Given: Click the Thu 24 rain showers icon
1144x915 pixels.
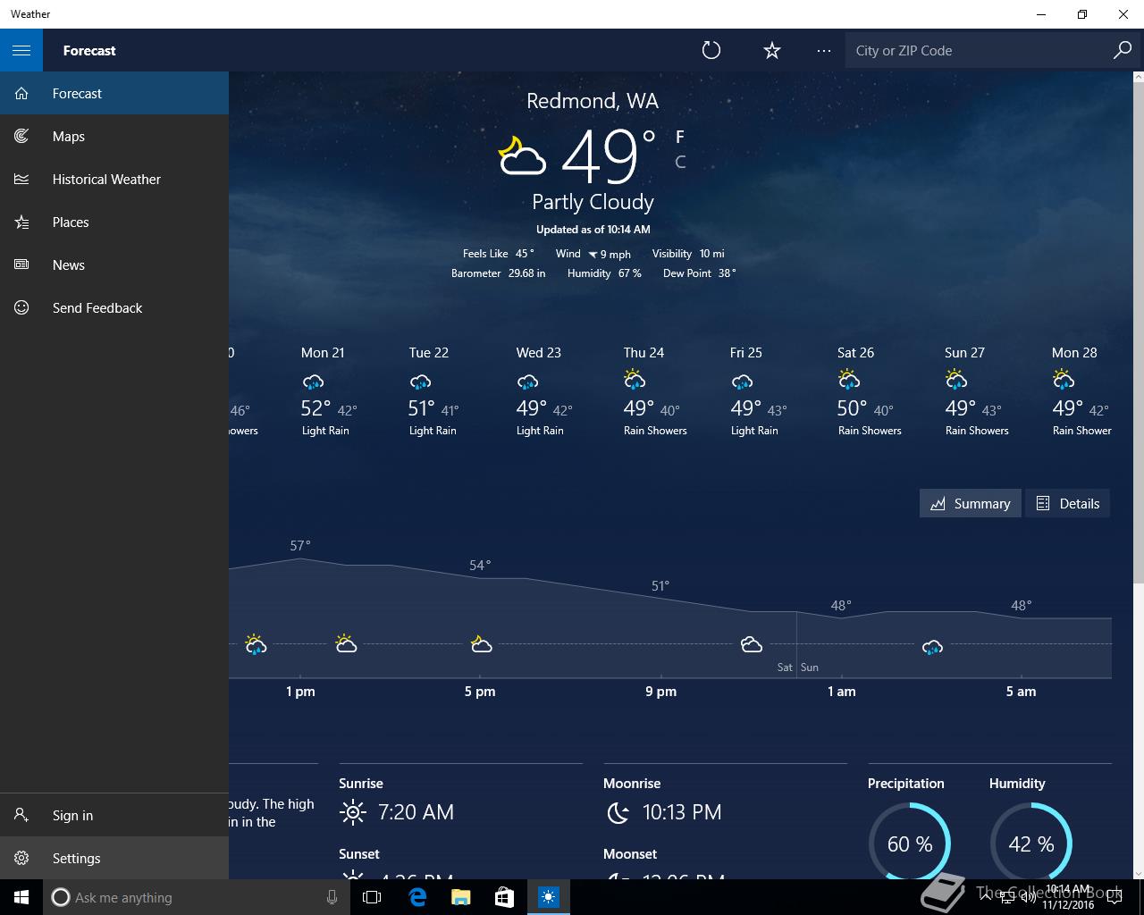Looking at the screenshot, I should pyautogui.click(x=635, y=380).
